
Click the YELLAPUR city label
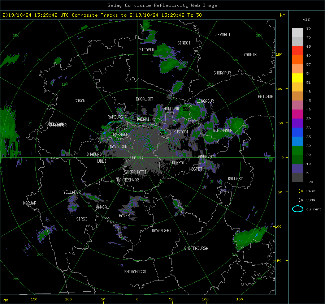pyautogui.click(x=72, y=192)
